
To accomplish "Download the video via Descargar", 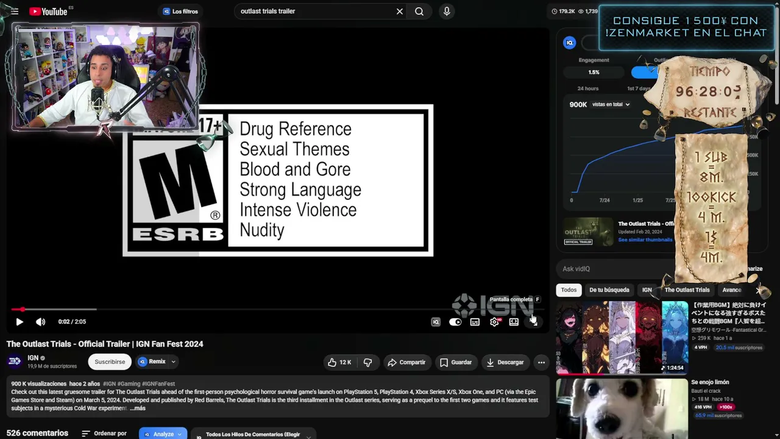I will [505, 362].
